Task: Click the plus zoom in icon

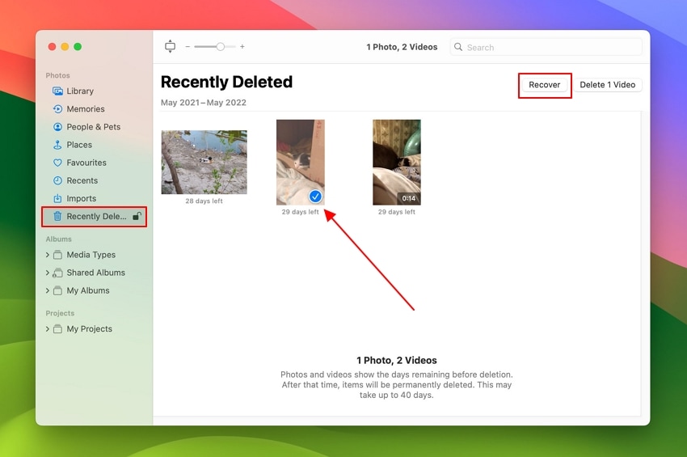Action: [x=242, y=46]
